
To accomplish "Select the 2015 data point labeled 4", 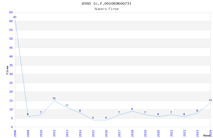I will pyautogui.click(x=93, y=118).
